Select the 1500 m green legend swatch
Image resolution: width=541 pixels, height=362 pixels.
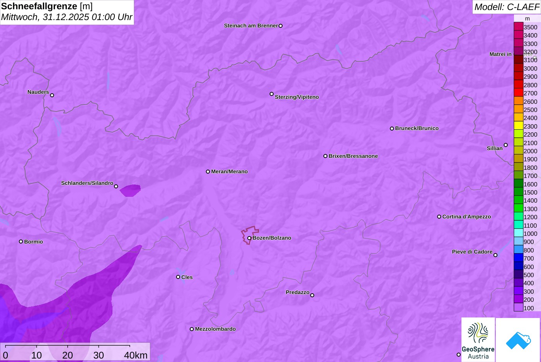[x=518, y=192]
